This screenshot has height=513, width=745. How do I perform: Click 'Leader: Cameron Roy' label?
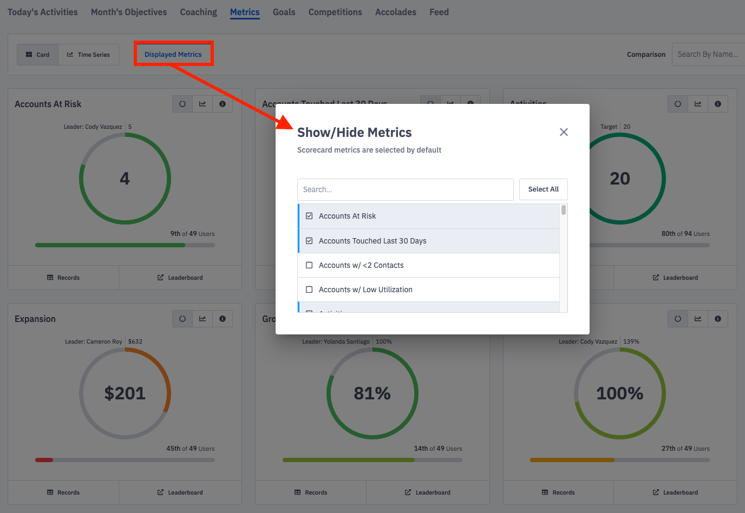[94, 341]
